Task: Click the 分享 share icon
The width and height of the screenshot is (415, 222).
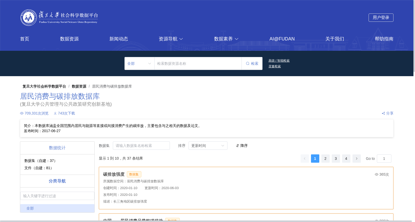Action: [x=383, y=113]
